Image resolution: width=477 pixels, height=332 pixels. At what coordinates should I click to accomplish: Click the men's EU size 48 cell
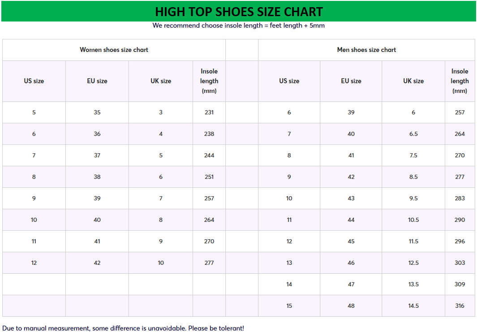click(351, 306)
